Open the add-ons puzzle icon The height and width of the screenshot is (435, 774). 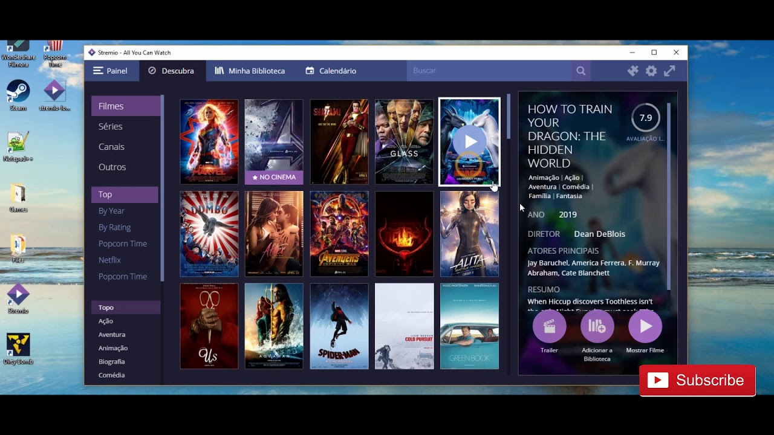click(633, 71)
